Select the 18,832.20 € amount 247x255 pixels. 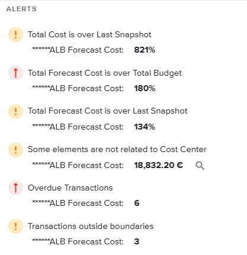coord(159,165)
